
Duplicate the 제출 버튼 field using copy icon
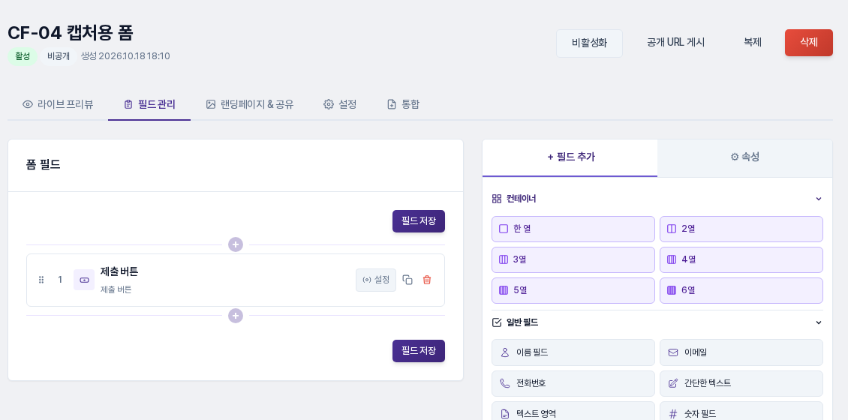pyautogui.click(x=407, y=280)
